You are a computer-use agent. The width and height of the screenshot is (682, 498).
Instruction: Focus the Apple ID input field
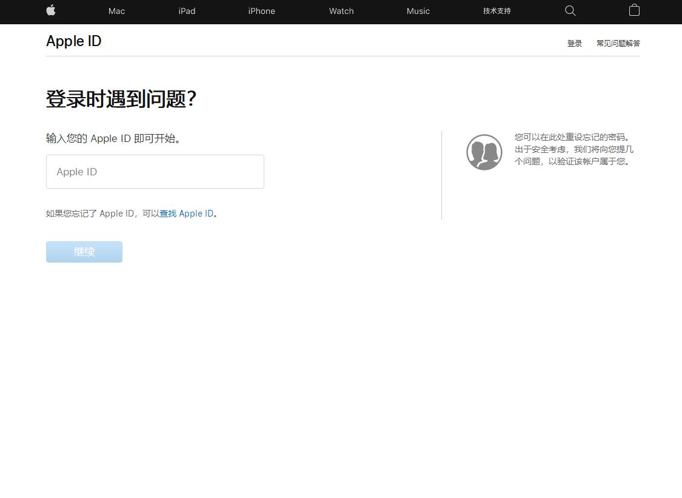[155, 172]
